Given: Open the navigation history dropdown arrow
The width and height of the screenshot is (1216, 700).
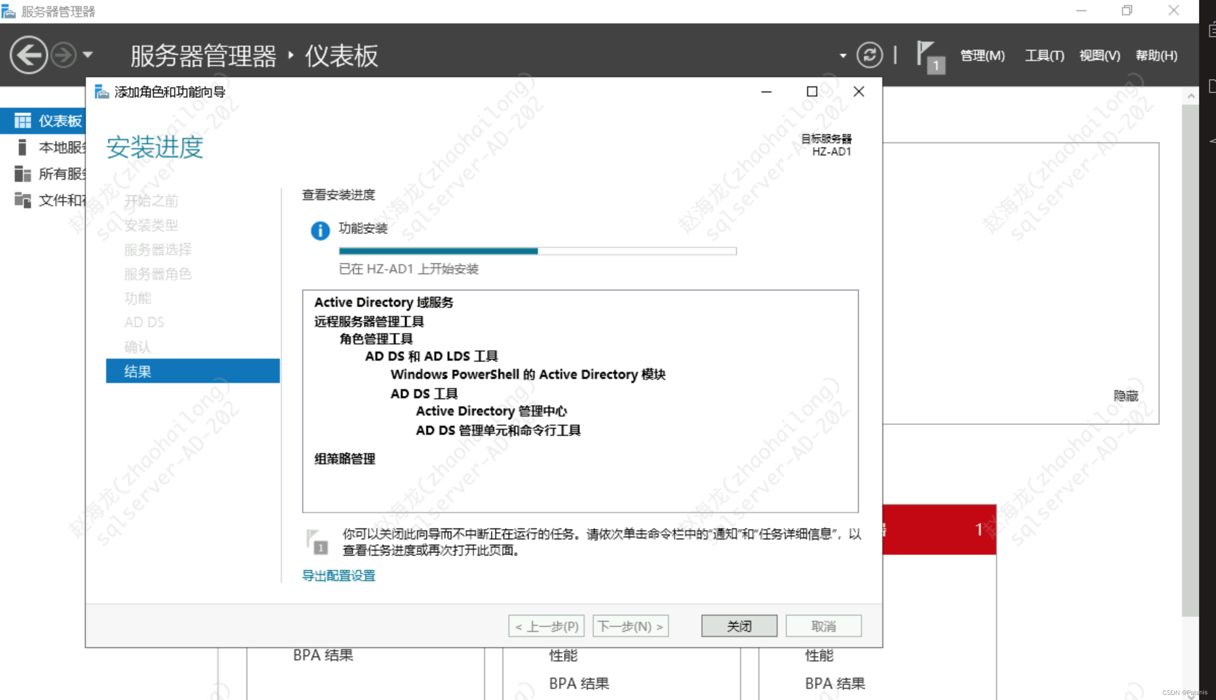Looking at the screenshot, I should click(87, 55).
